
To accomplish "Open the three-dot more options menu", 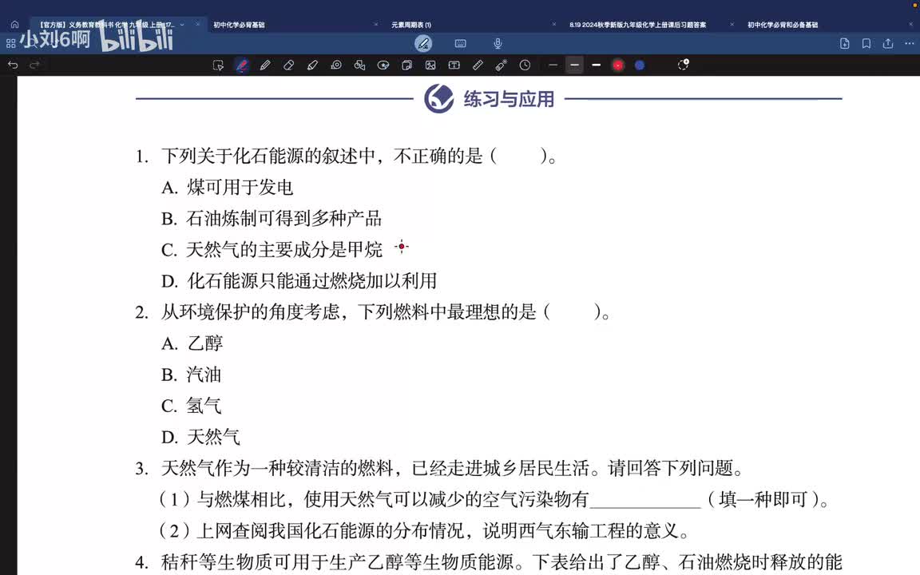I will 910,43.
